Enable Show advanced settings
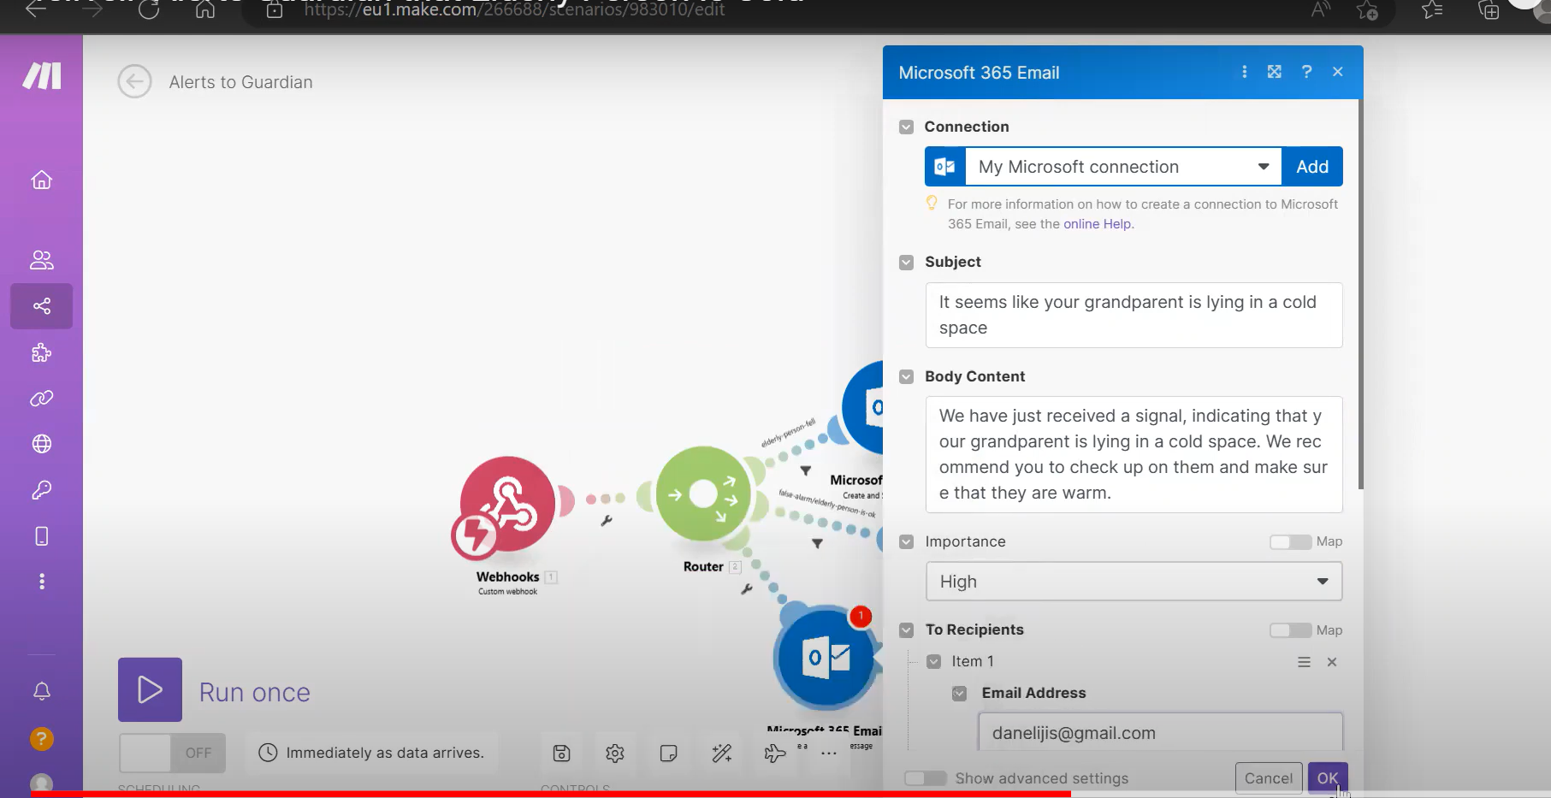 point(926,778)
